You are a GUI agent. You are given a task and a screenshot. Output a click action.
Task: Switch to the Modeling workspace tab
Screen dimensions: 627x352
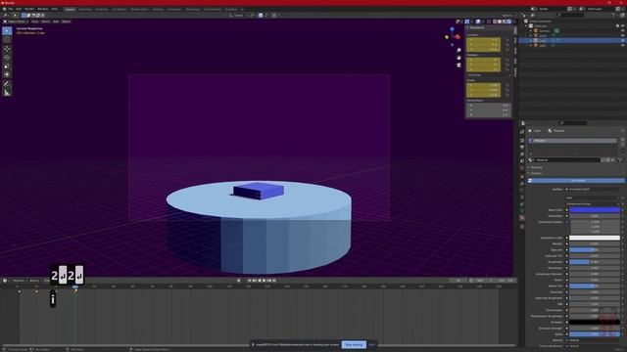pyautogui.click(x=85, y=9)
